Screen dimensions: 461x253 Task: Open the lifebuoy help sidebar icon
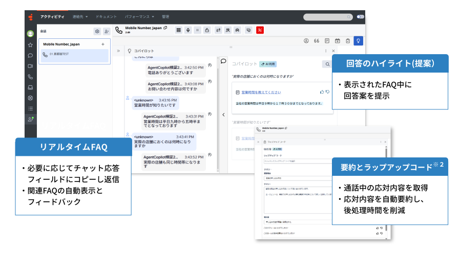click(30, 98)
